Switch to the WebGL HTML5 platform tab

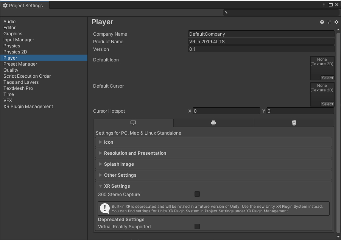(294, 123)
